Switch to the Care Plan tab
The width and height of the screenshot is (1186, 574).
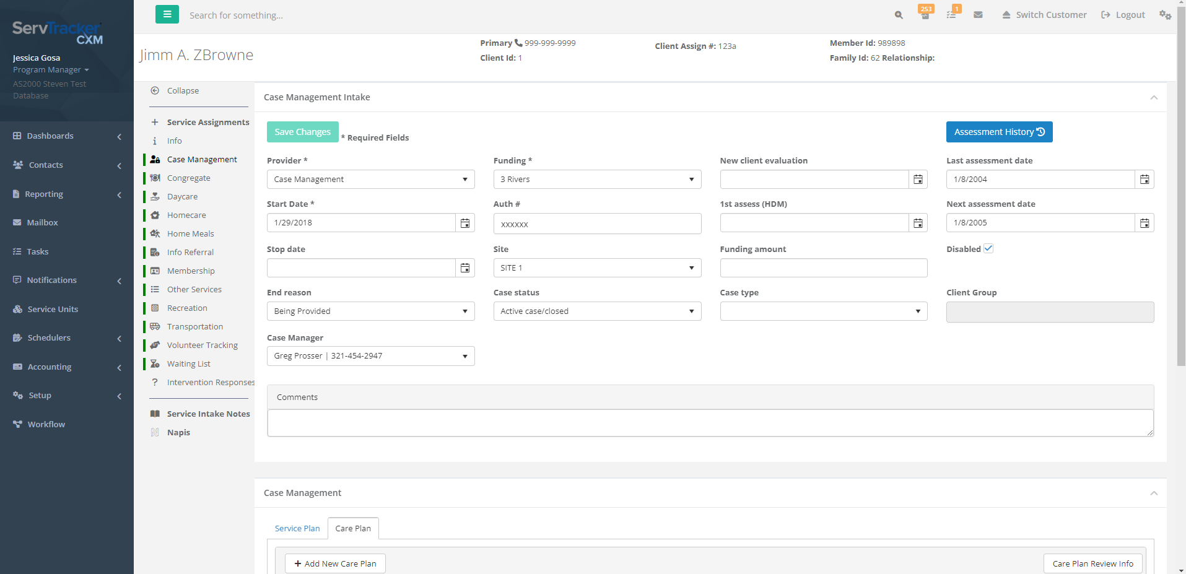[x=352, y=528]
